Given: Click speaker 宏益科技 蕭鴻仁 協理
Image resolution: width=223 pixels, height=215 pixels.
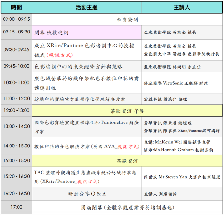Looking at the screenshot, I should [x=165, y=99].
